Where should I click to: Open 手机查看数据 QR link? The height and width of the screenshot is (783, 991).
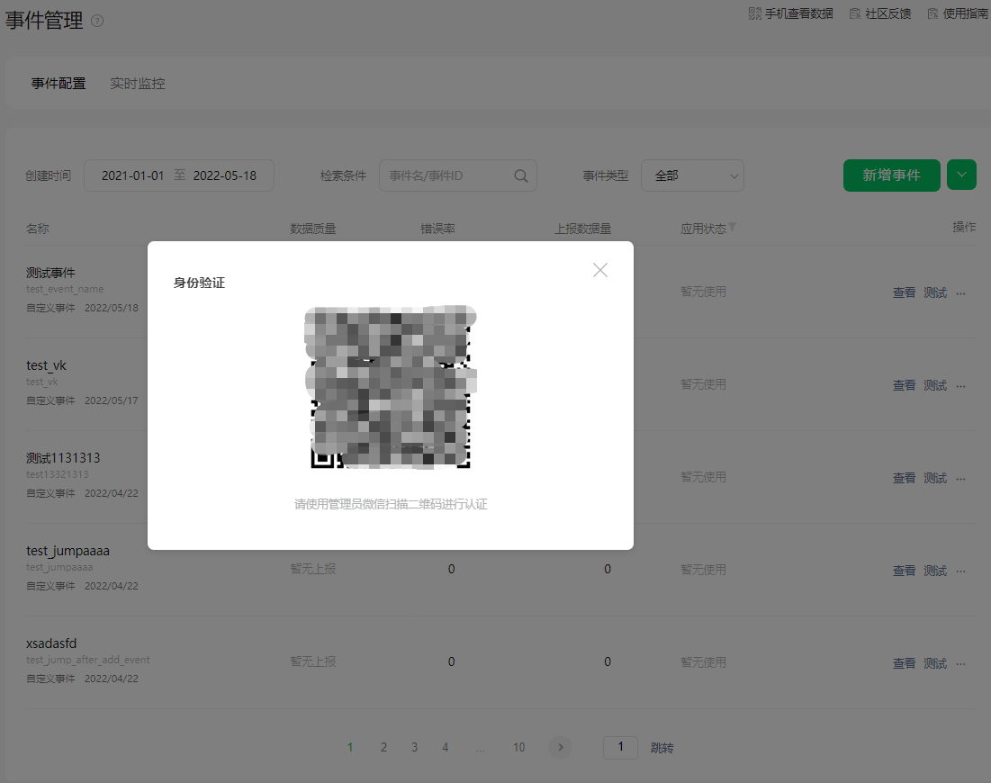(x=790, y=13)
